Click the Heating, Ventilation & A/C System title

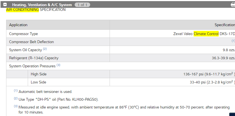tap(42, 5)
